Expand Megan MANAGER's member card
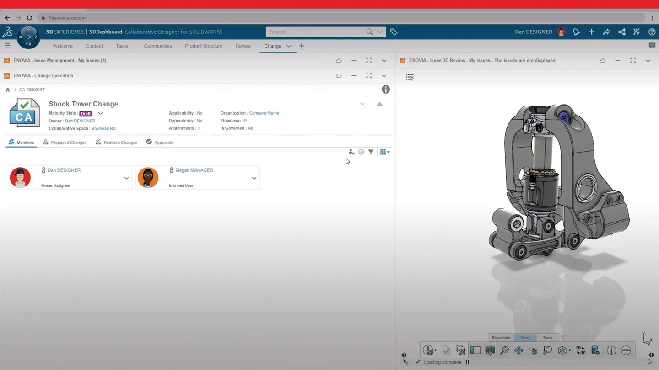This screenshot has height=370, width=659. (x=254, y=178)
